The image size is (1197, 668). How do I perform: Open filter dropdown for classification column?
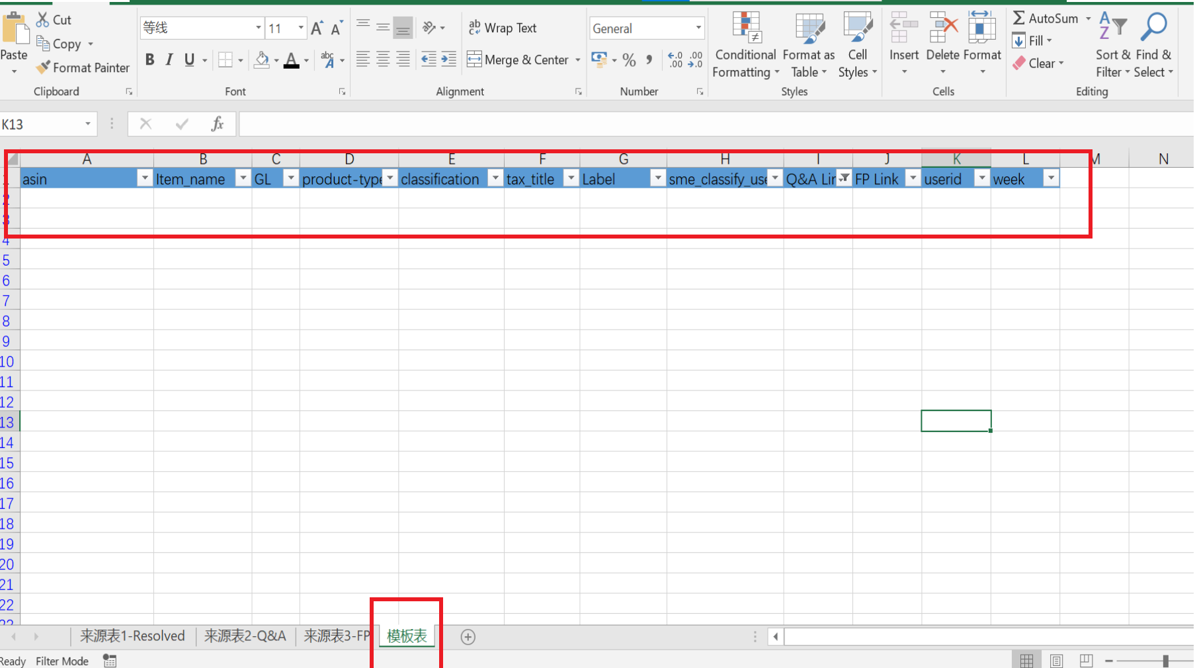tap(495, 178)
